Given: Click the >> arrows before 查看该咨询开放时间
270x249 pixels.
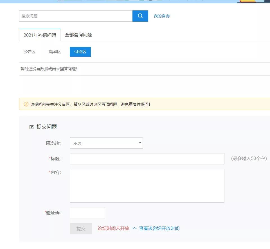Looking at the screenshot, I should (134, 228).
